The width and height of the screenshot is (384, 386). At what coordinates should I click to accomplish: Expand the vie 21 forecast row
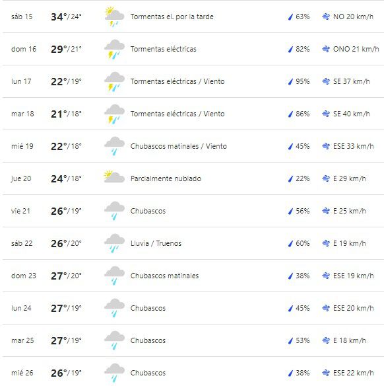click(x=193, y=211)
